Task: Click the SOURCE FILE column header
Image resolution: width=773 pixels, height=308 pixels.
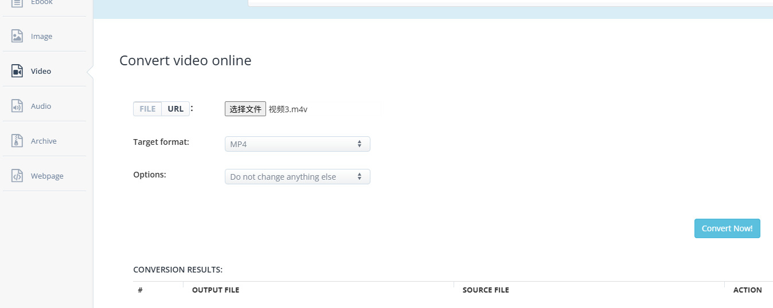Action: pyautogui.click(x=486, y=290)
